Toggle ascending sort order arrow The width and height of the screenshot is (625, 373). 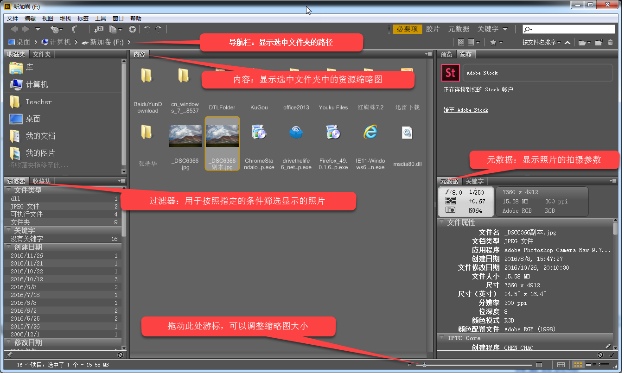(x=568, y=42)
